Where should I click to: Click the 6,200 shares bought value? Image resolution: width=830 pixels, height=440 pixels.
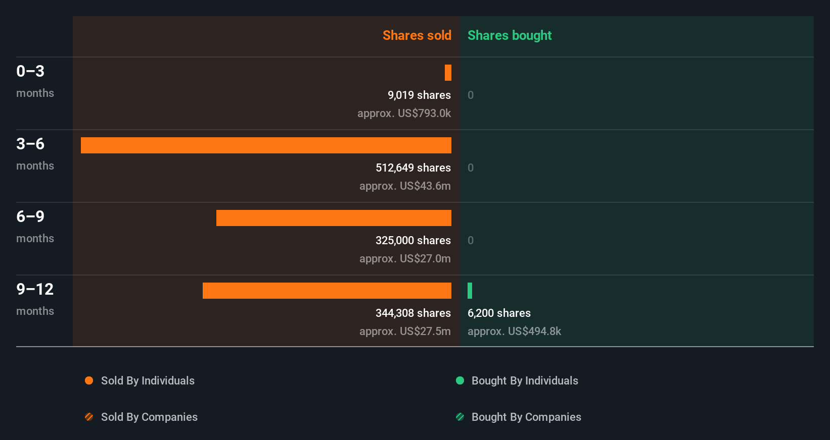tap(499, 313)
